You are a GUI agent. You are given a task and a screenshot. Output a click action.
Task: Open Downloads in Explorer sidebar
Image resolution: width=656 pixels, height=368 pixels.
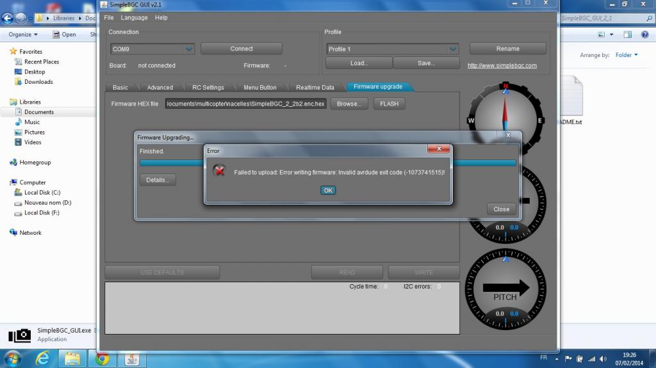[34, 81]
